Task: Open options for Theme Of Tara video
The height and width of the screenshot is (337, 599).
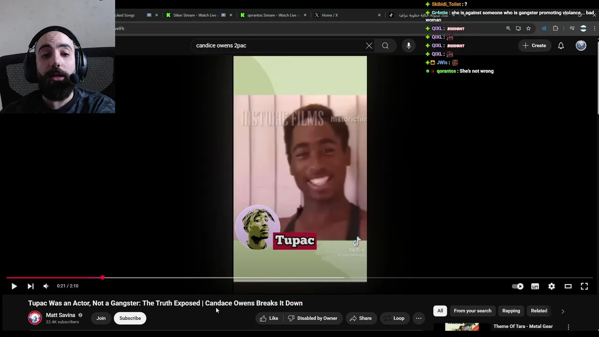Action: (x=569, y=327)
